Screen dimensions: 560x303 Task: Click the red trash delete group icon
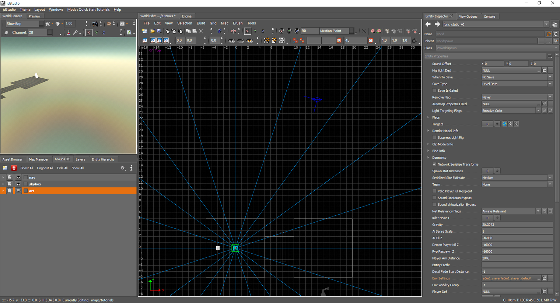point(14,168)
